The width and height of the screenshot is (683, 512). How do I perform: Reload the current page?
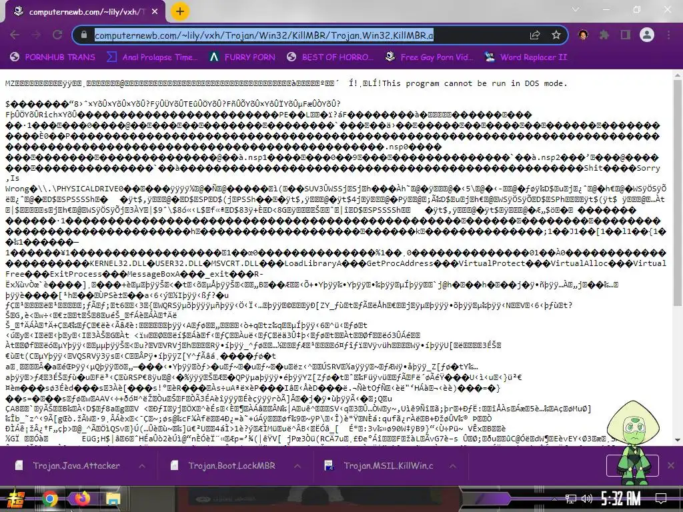click(57, 35)
